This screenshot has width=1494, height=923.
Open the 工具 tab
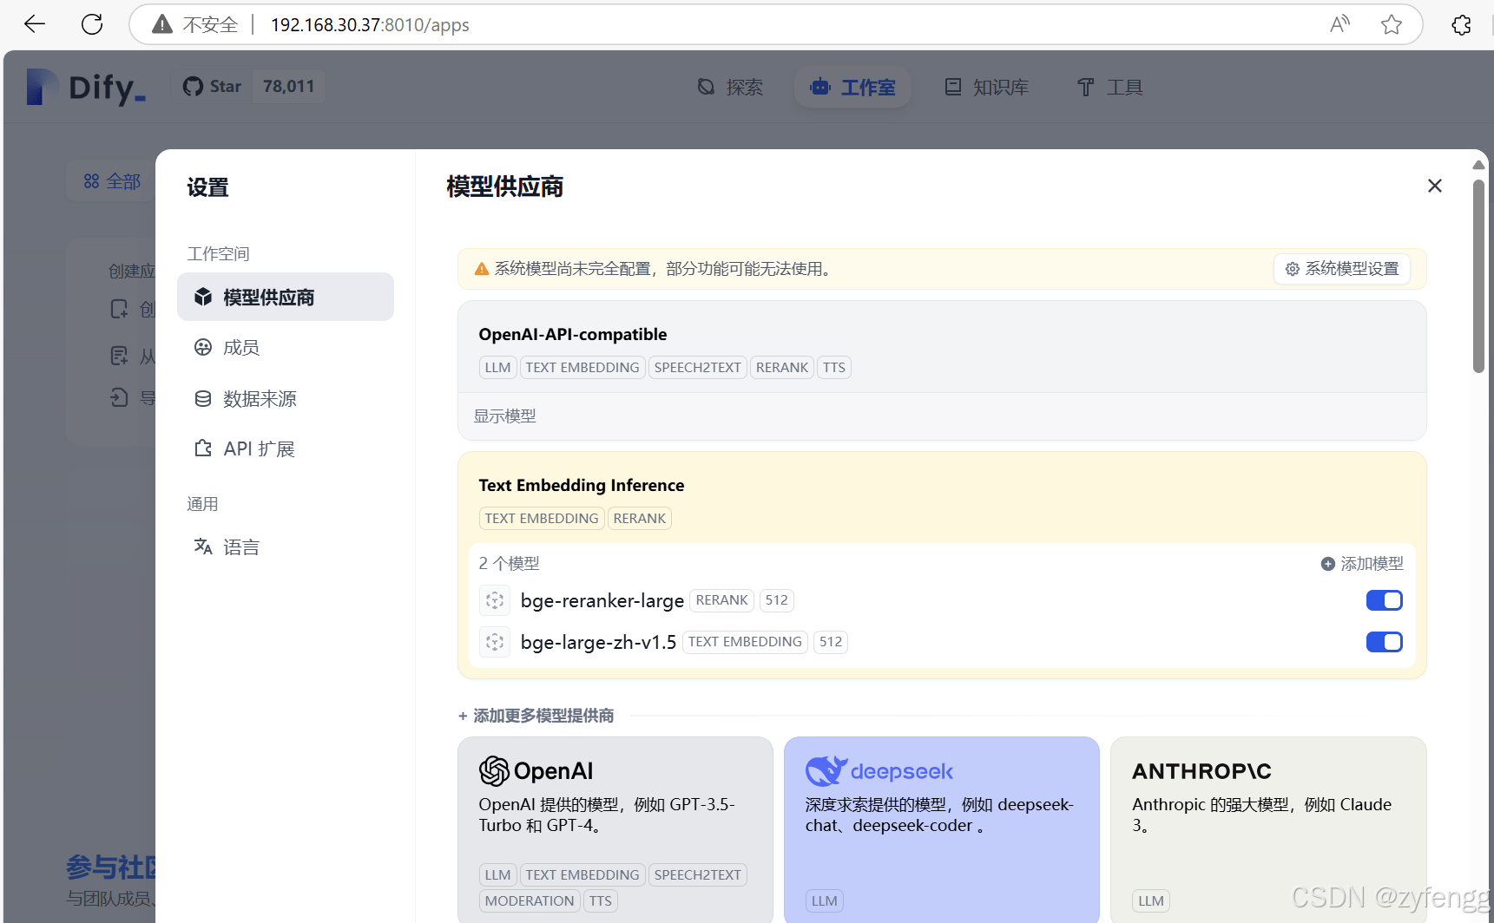pyautogui.click(x=1109, y=87)
